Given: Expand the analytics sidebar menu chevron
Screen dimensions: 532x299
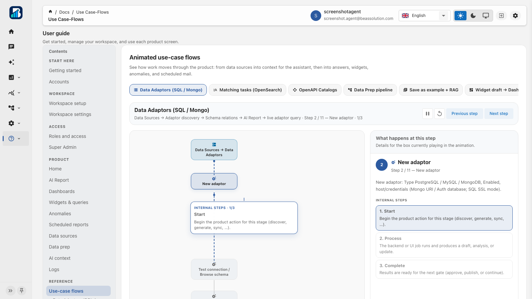Looking at the screenshot, I should pyautogui.click(x=19, y=93).
